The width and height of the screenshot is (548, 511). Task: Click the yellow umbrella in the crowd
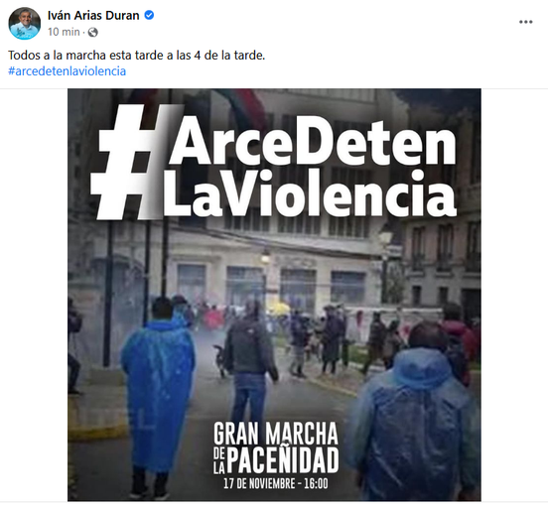tap(279, 308)
